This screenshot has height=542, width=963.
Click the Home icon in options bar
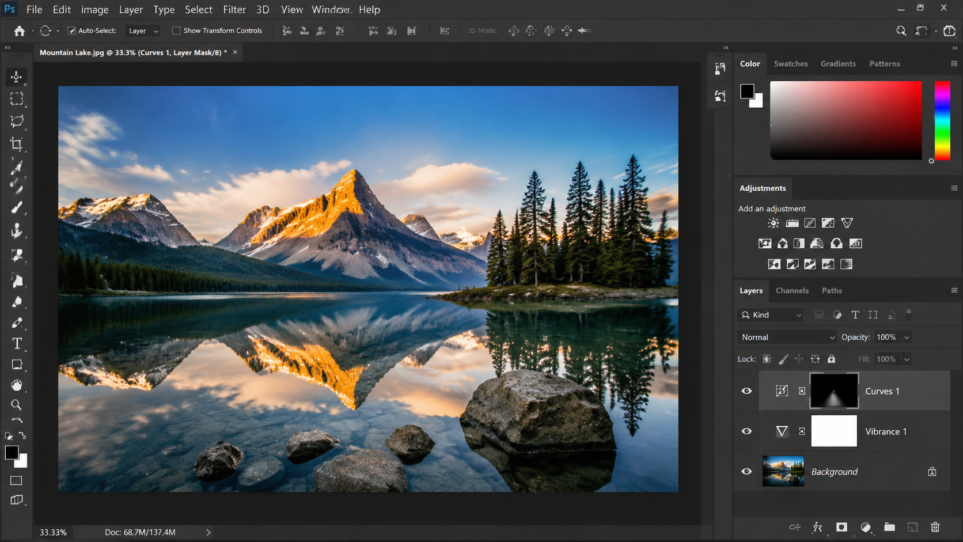click(20, 31)
